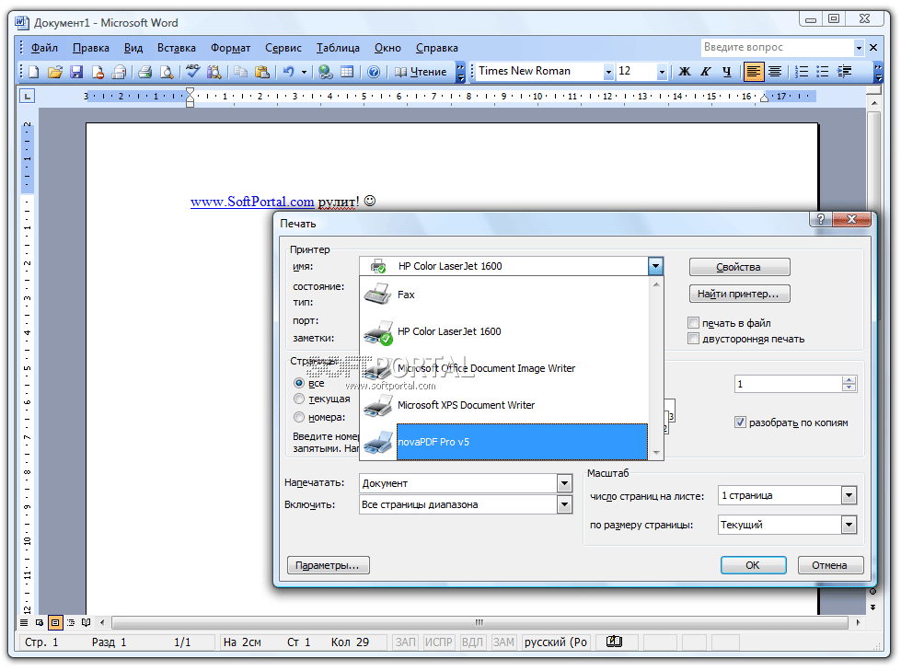The width and height of the screenshot is (901, 671).
Task: Uncheck 'разобрать по копиям'
Action: tap(740, 422)
